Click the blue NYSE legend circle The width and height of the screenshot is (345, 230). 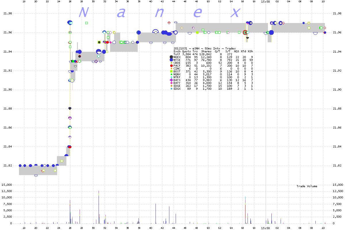click(x=171, y=60)
